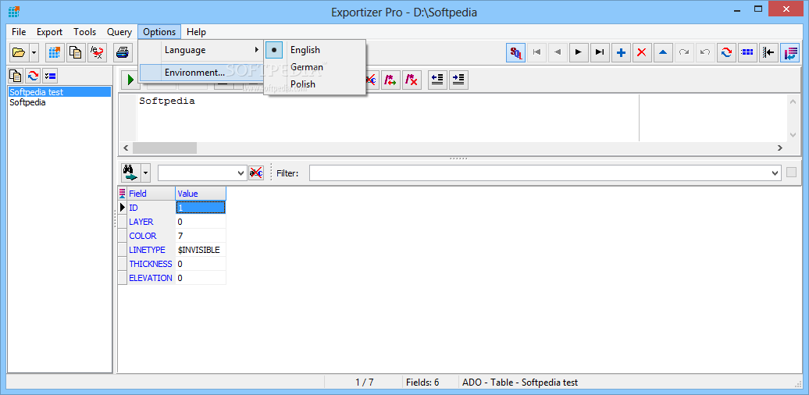Image resolution: width=809 pixels, height=395 pixels.
Task: Open the Tools menu
Action: coord(84,32)
